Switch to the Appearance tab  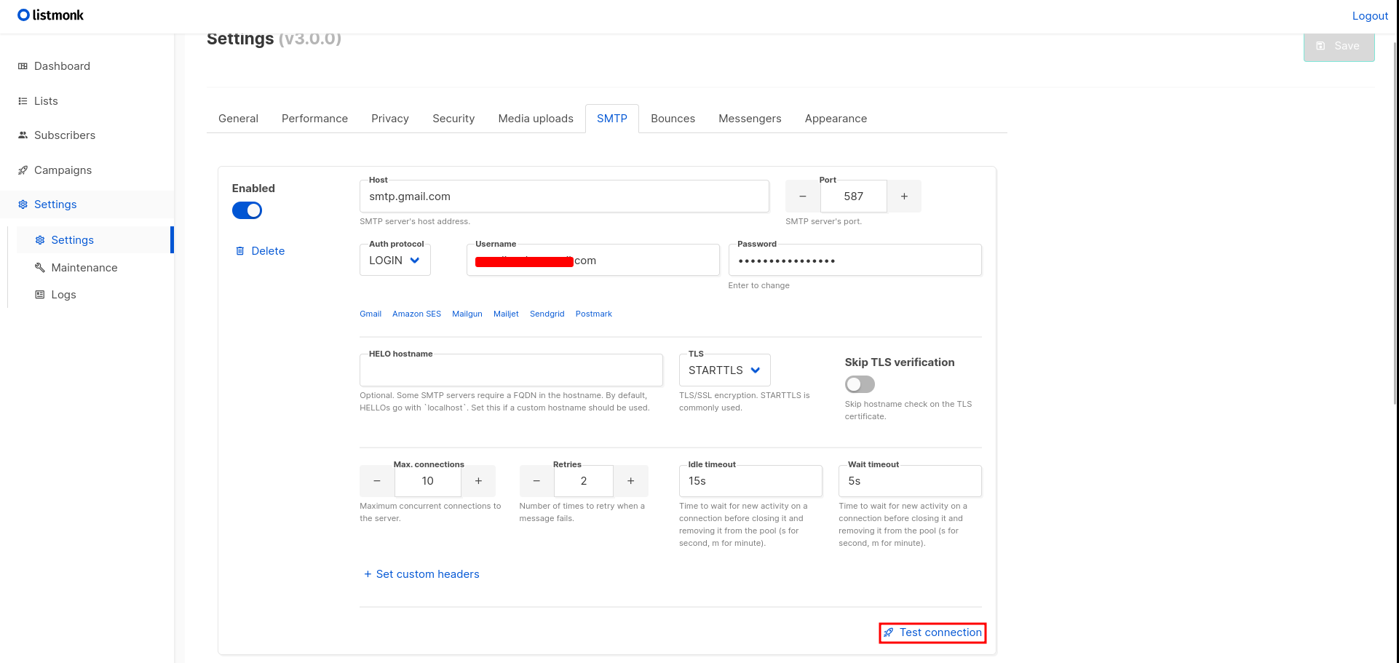[836, 119]
